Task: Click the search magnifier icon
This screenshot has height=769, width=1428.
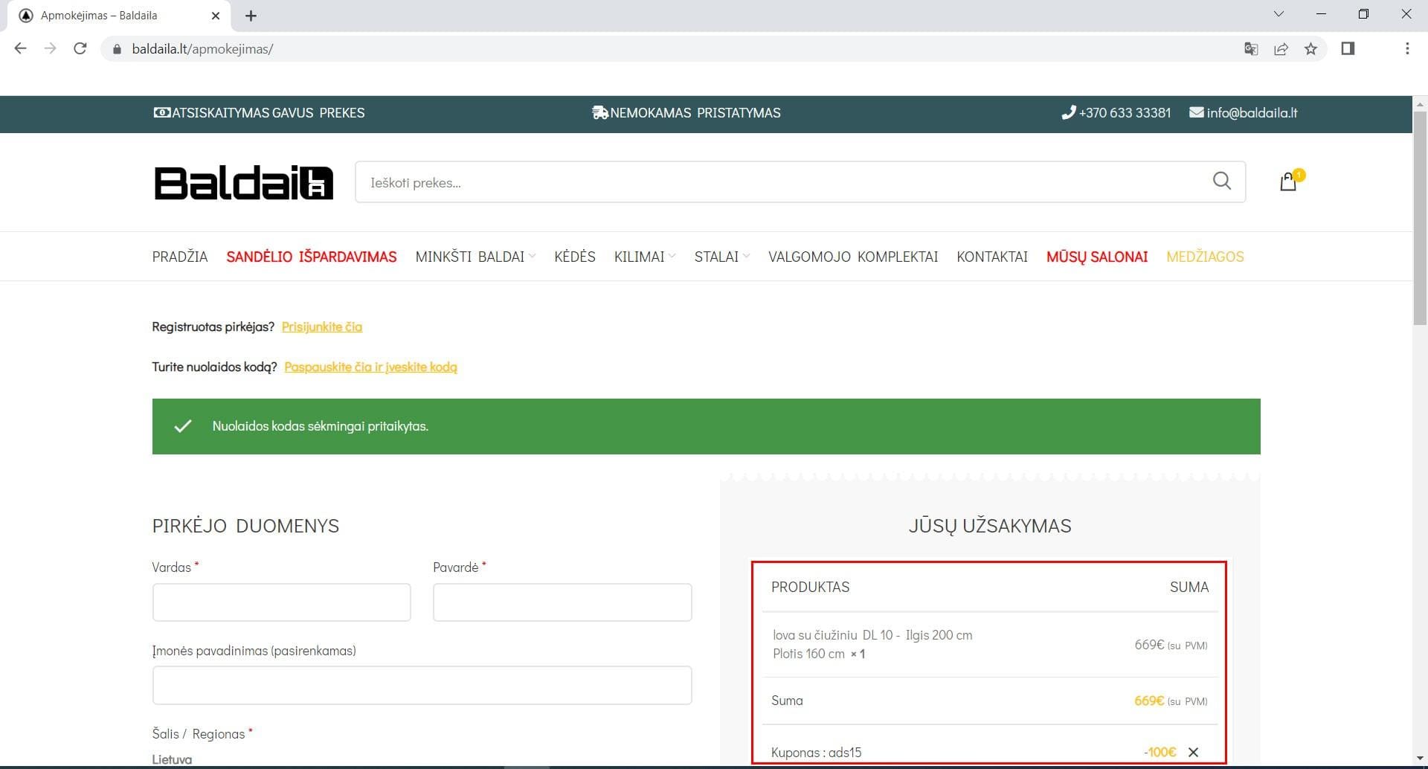Action: 1221,181
